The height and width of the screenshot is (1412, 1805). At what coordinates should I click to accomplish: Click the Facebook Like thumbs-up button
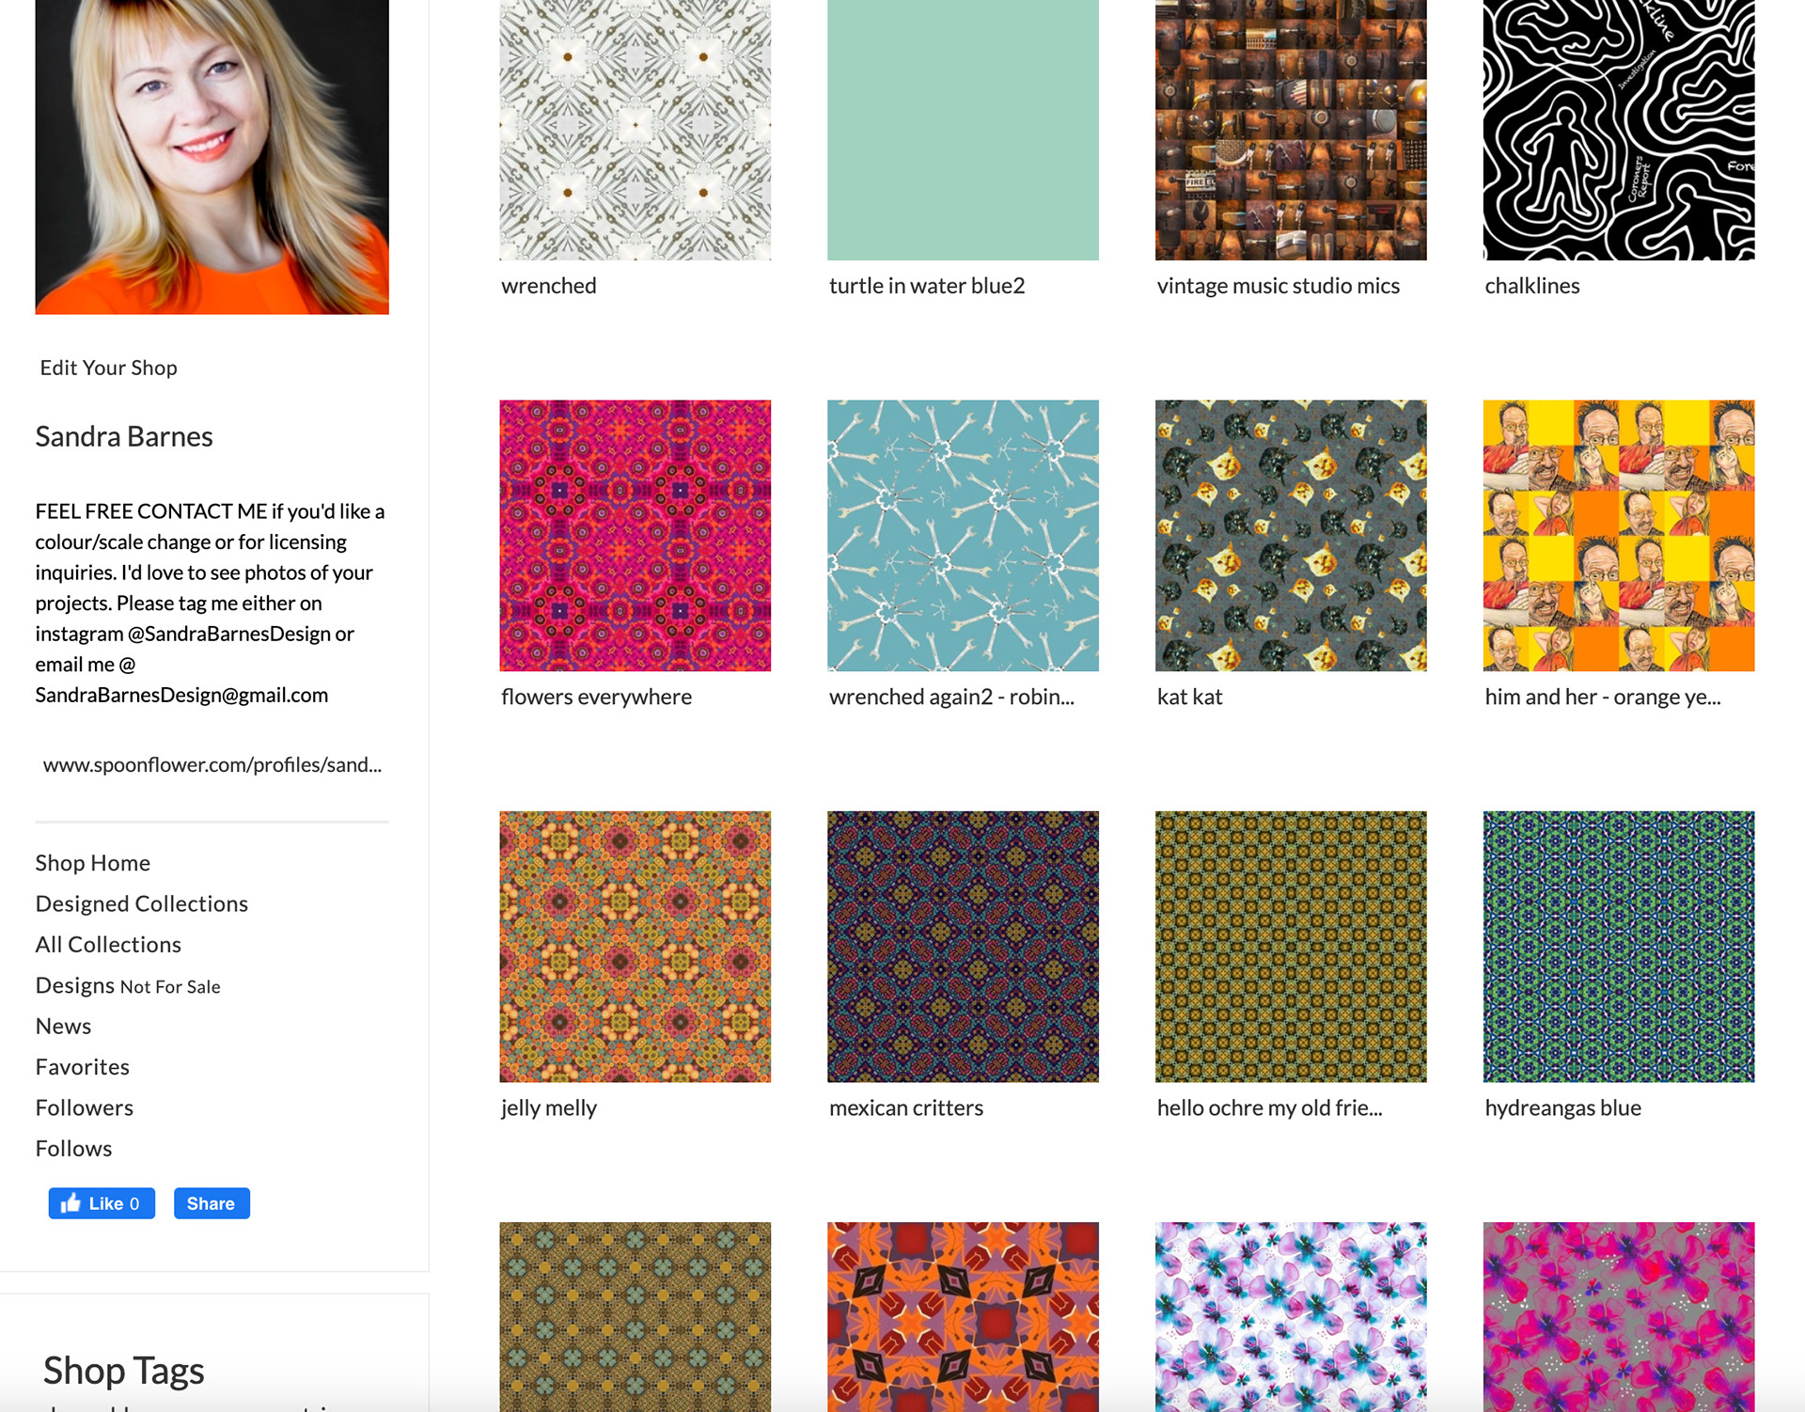[102, 1203]
